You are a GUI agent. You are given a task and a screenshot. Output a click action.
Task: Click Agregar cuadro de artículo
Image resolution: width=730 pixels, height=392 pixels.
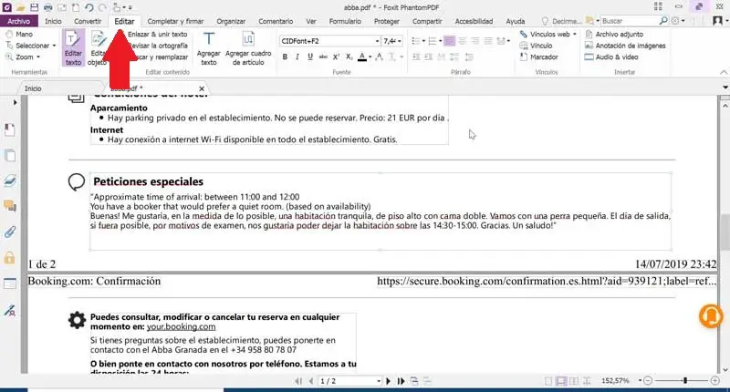[248, 48]
